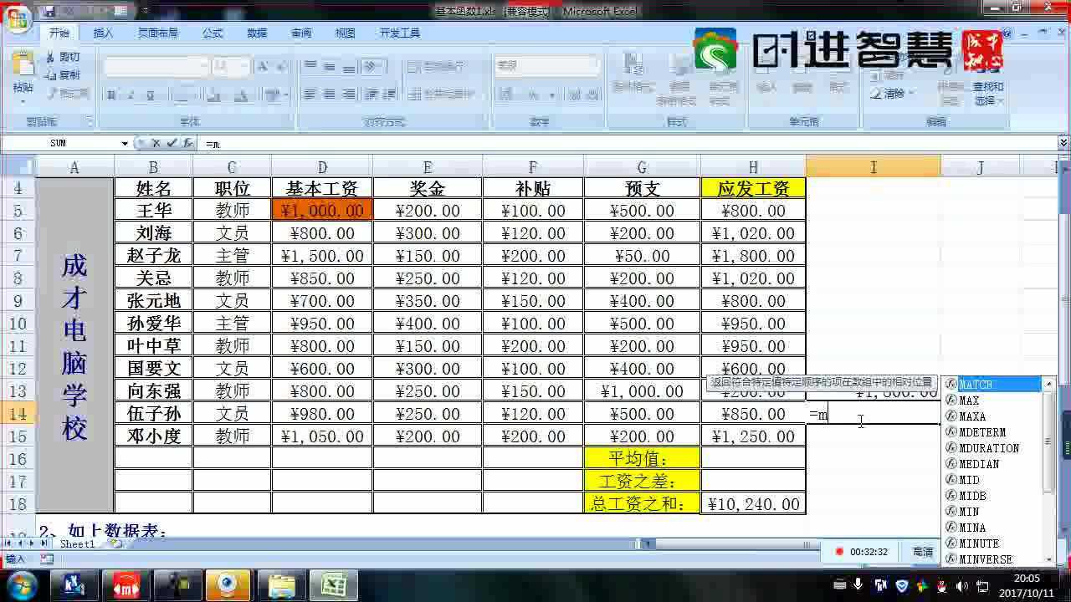The image size is (1071, 602).
Task: Click the Cut (剪切) scissors button
Action: 63,57
